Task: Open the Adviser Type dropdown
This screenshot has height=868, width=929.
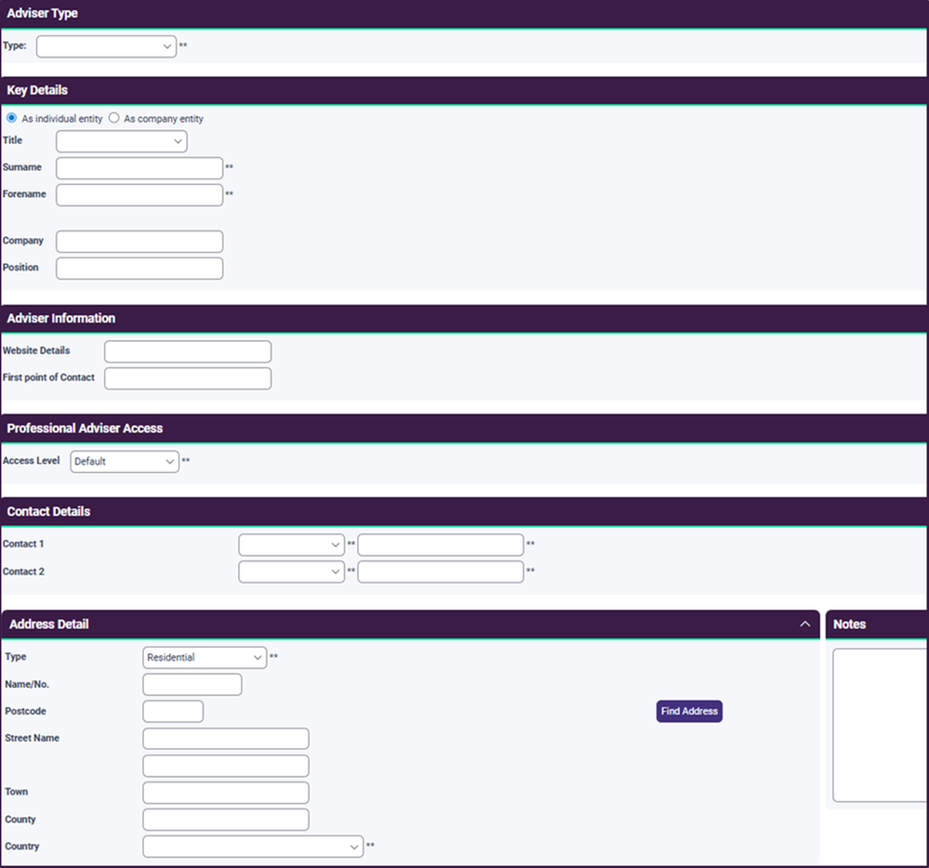Action: 106,46
